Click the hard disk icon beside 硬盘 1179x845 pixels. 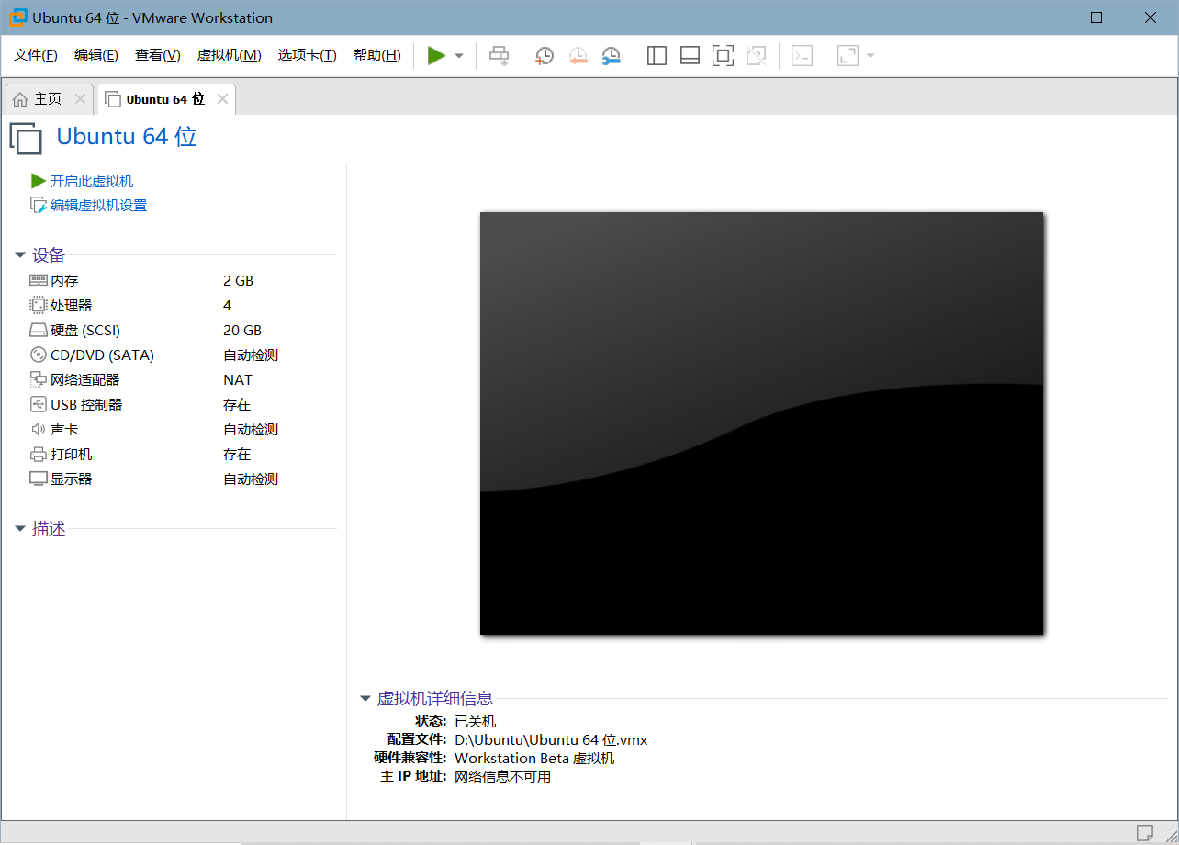coord(38,331)
